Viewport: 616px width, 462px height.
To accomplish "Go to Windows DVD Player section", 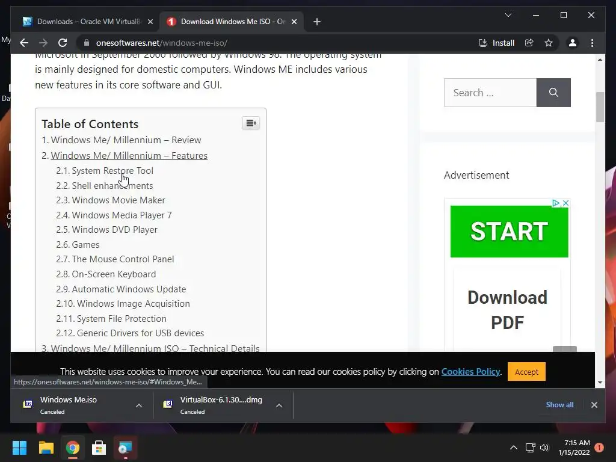I will [114, 229].
